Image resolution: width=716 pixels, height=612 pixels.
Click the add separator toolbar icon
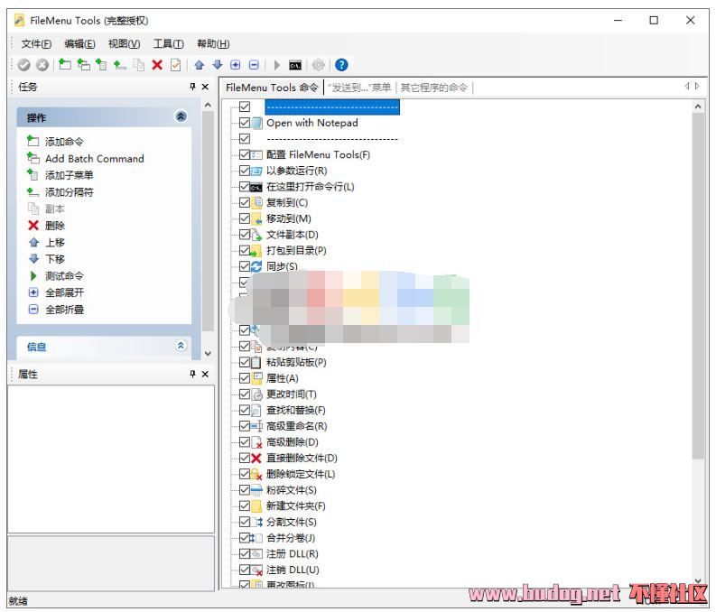tap(120, 65)
